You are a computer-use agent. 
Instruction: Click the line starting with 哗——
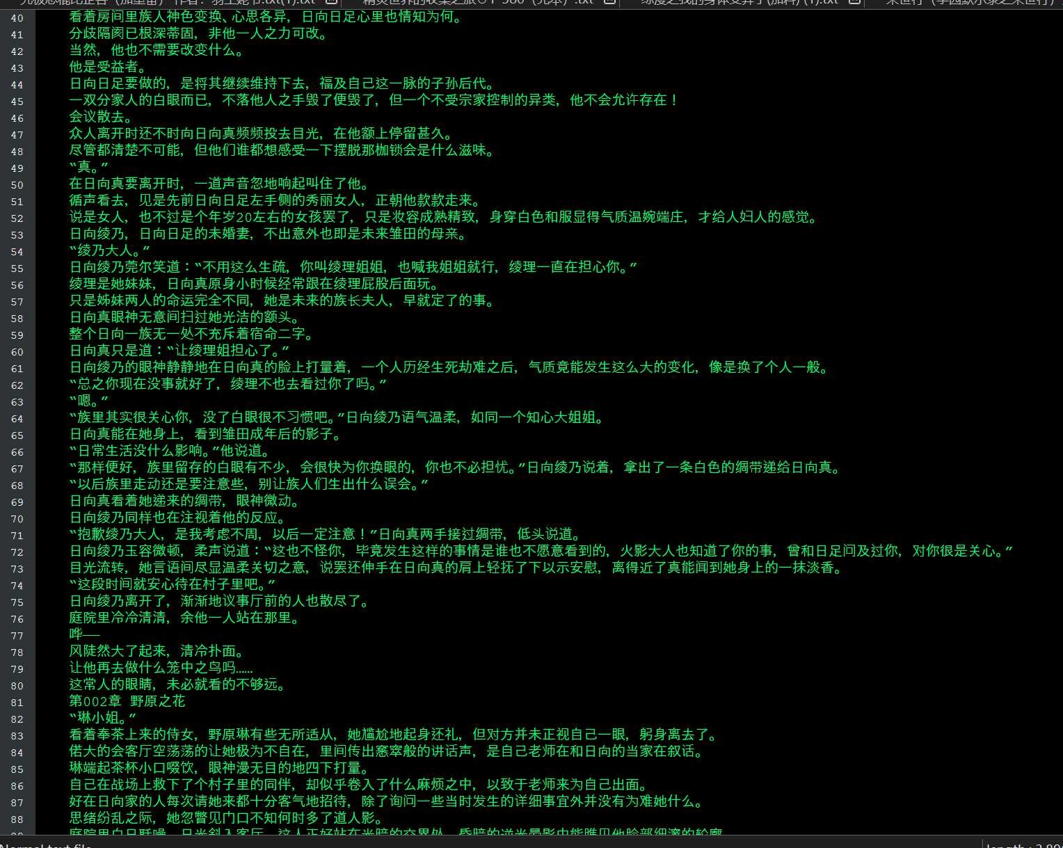click(84, 634)
